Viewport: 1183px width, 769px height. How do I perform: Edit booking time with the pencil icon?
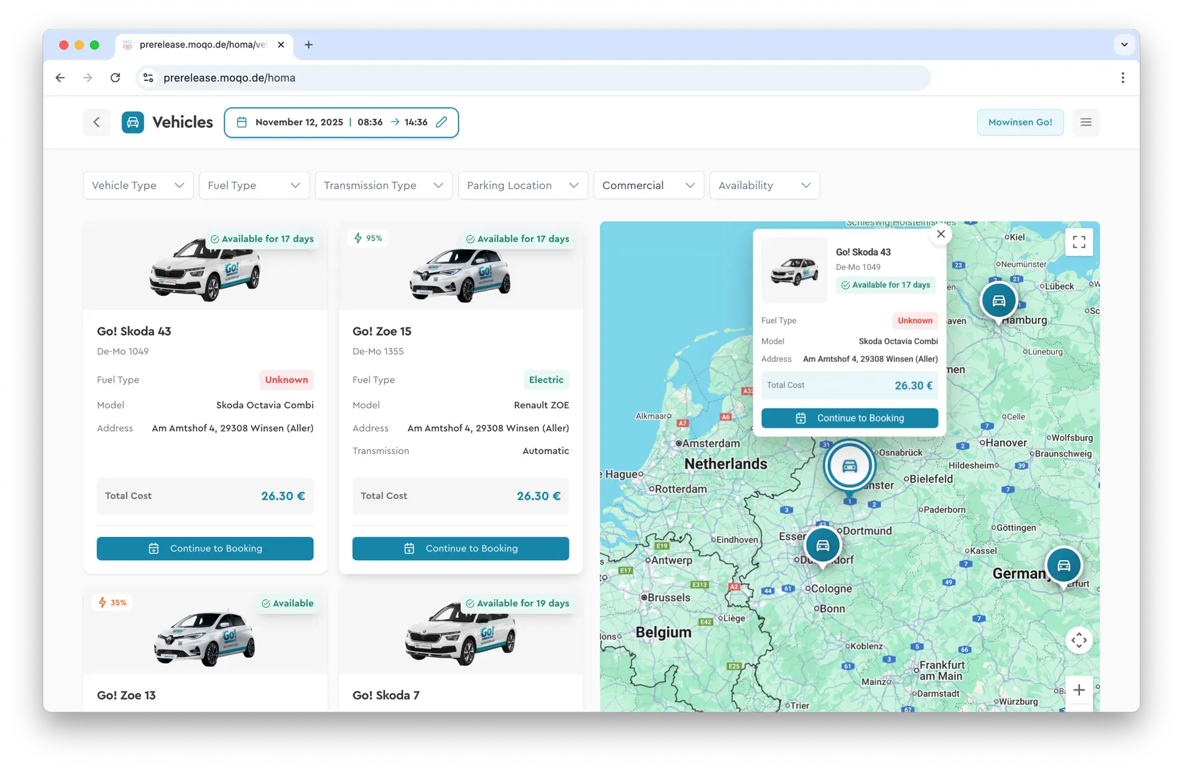coord(442,122)
